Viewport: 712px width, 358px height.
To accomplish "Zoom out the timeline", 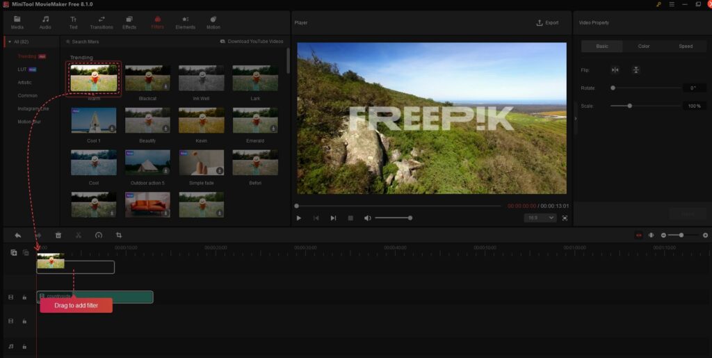I will tap(663, 236).
